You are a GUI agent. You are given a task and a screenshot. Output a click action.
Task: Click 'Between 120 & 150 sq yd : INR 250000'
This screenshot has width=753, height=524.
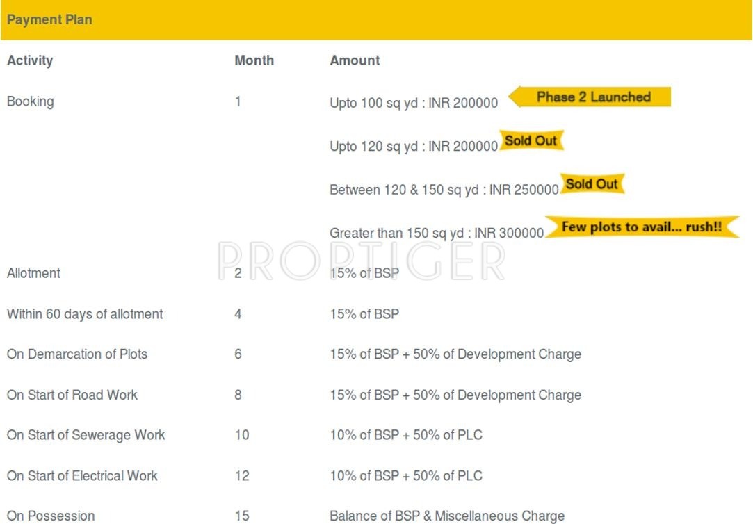[x=444, y=190]
